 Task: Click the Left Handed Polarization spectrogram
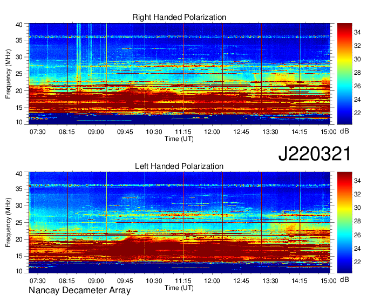point(179,222)
